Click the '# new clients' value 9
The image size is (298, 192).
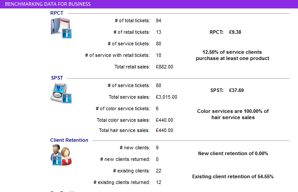pos(157,148)
